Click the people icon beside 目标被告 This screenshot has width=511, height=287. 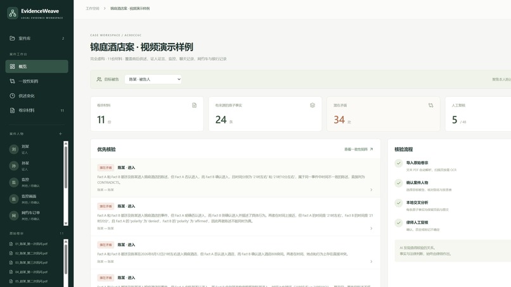click(99, 79)
